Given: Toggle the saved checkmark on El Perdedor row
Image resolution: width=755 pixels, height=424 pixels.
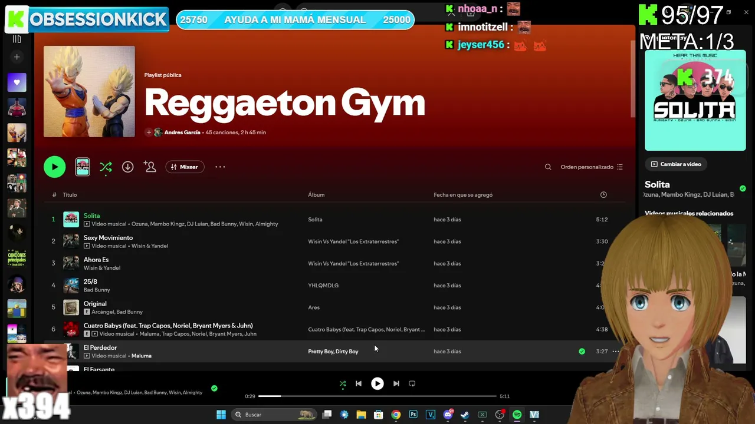Looking at the screenshot, I should pyautogui.click(x=582, y=352).
